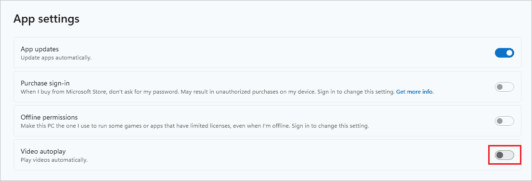The width and height of the screenshot is (532, 181).
Task: Click the gray knob on the Offline permissions switch
Action: 499,121
